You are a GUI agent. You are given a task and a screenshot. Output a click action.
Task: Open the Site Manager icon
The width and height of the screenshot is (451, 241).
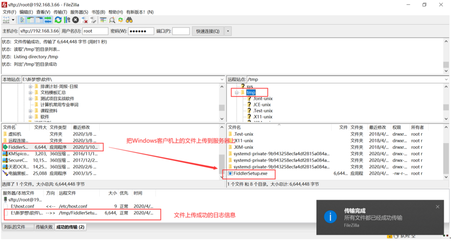tap(6, 20)
